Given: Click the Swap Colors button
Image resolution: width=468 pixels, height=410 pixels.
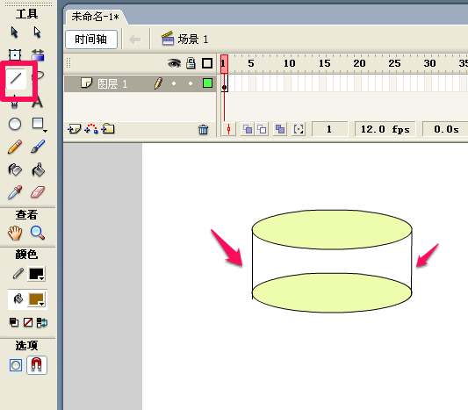Looking at the screenshot, I should pos(42,322).
